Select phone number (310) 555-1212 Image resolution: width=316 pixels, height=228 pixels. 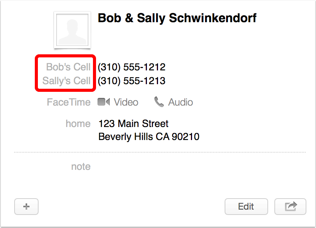point(132,67)
